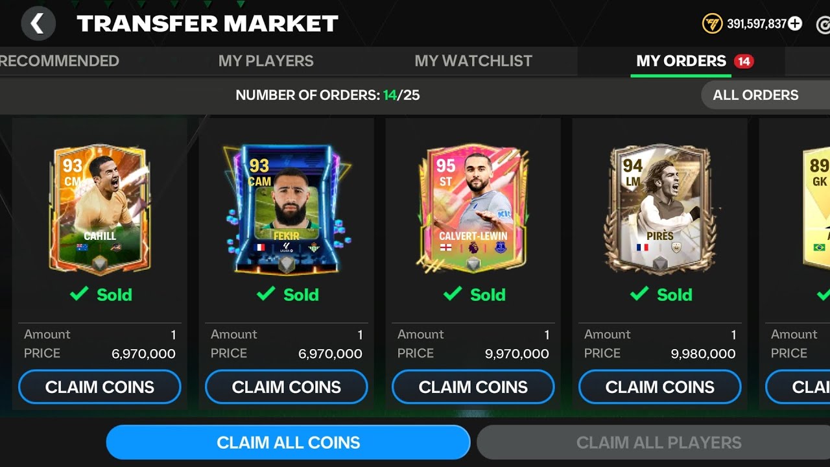Open the 93 CM Cahill player card
The image size is (830, 467).
pos(100,210)
